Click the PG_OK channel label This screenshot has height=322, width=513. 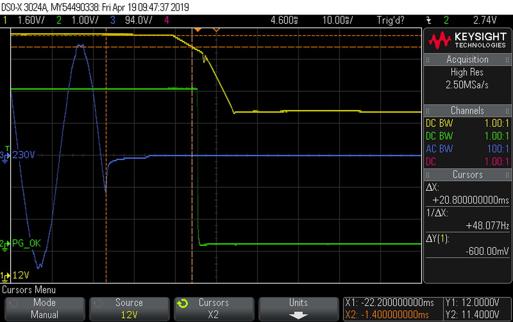pos(27,244)
